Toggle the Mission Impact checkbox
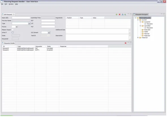Image resolution: width=167 pixels, height=117 pixels. click(x=13, y=30)
